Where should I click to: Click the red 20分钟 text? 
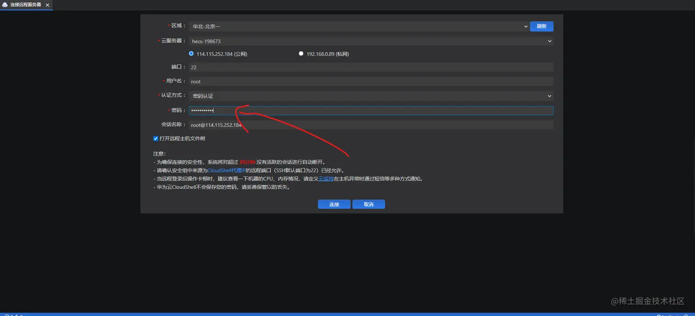[x=247, y=162]
